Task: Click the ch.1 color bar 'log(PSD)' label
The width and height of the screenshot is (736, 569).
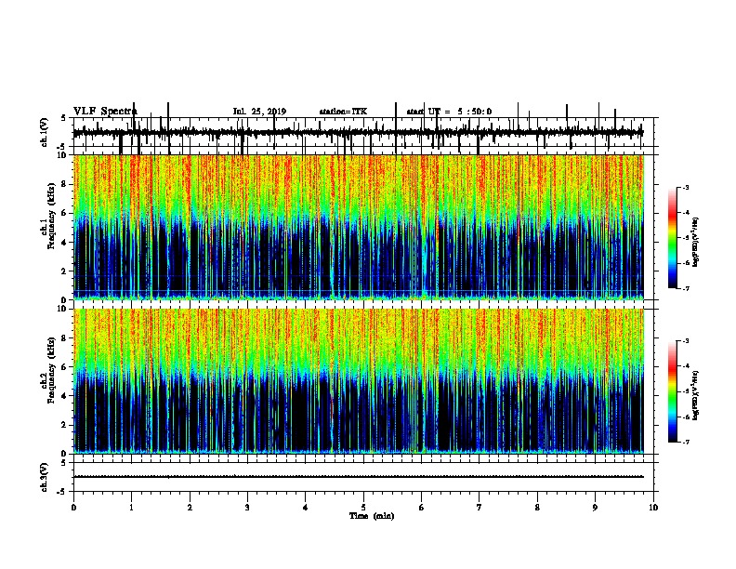Action: [x=696, y=243]
